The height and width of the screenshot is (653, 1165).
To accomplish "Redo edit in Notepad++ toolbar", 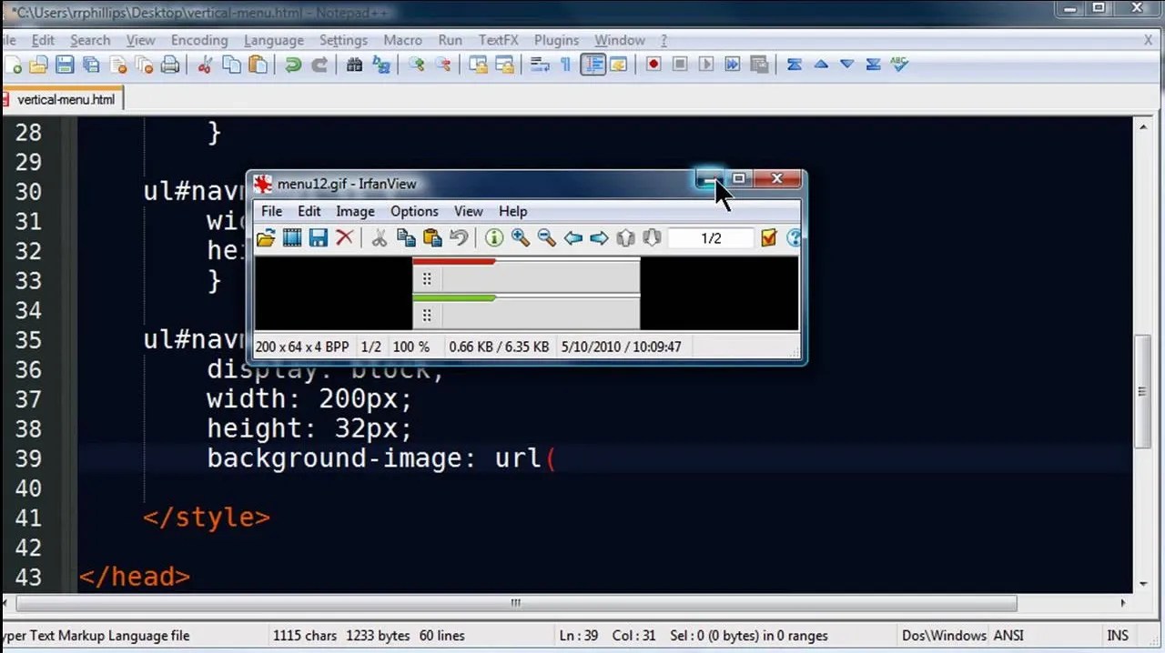I will [319, 65].
